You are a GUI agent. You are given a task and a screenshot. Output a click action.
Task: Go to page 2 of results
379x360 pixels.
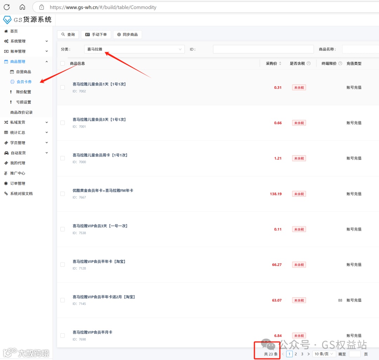pos(295,354)
